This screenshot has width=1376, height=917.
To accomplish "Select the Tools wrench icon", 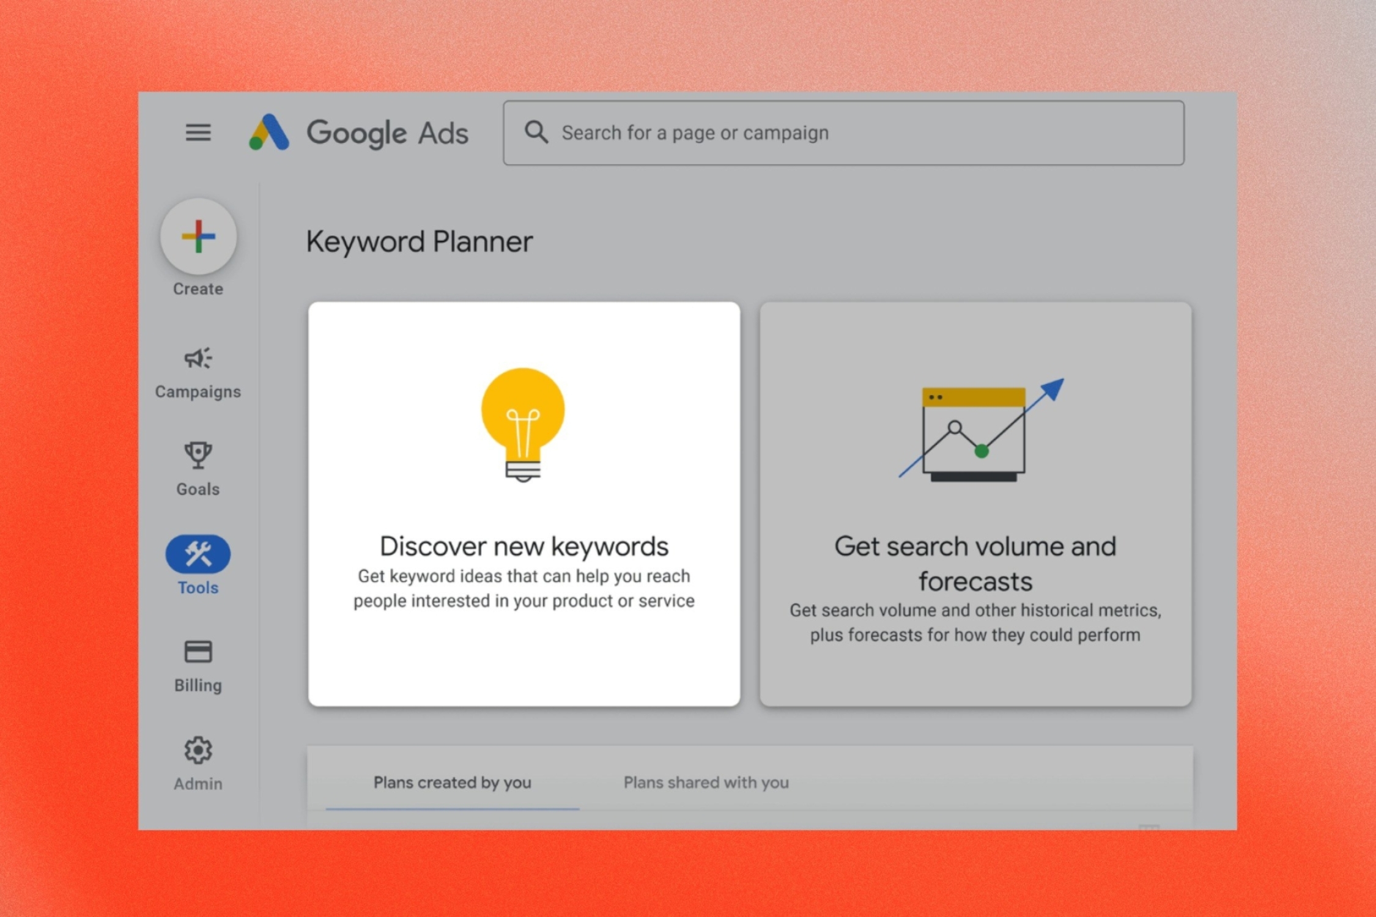I will point(198,554).
